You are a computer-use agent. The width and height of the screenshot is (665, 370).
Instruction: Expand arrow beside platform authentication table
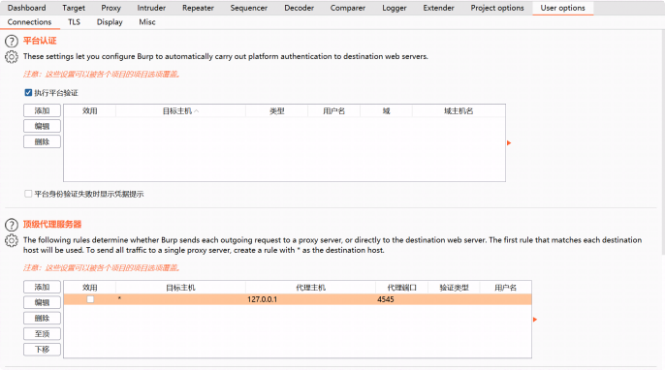509,142
